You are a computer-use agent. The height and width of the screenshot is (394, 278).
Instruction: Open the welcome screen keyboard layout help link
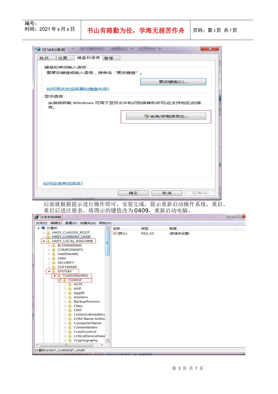[78, 89]
